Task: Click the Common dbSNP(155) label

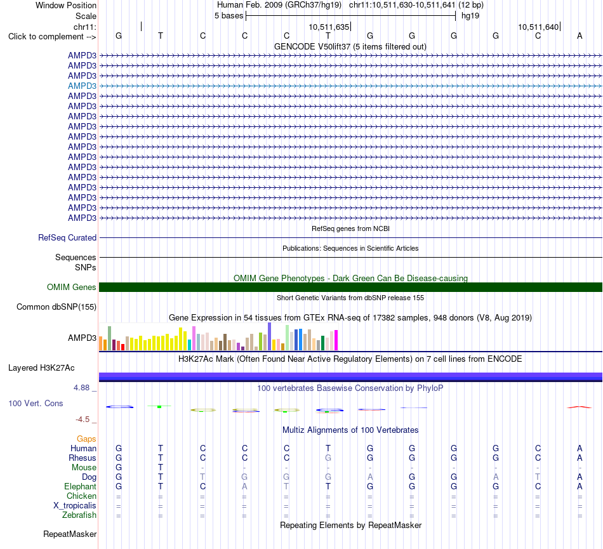Action: pos(56,307)
